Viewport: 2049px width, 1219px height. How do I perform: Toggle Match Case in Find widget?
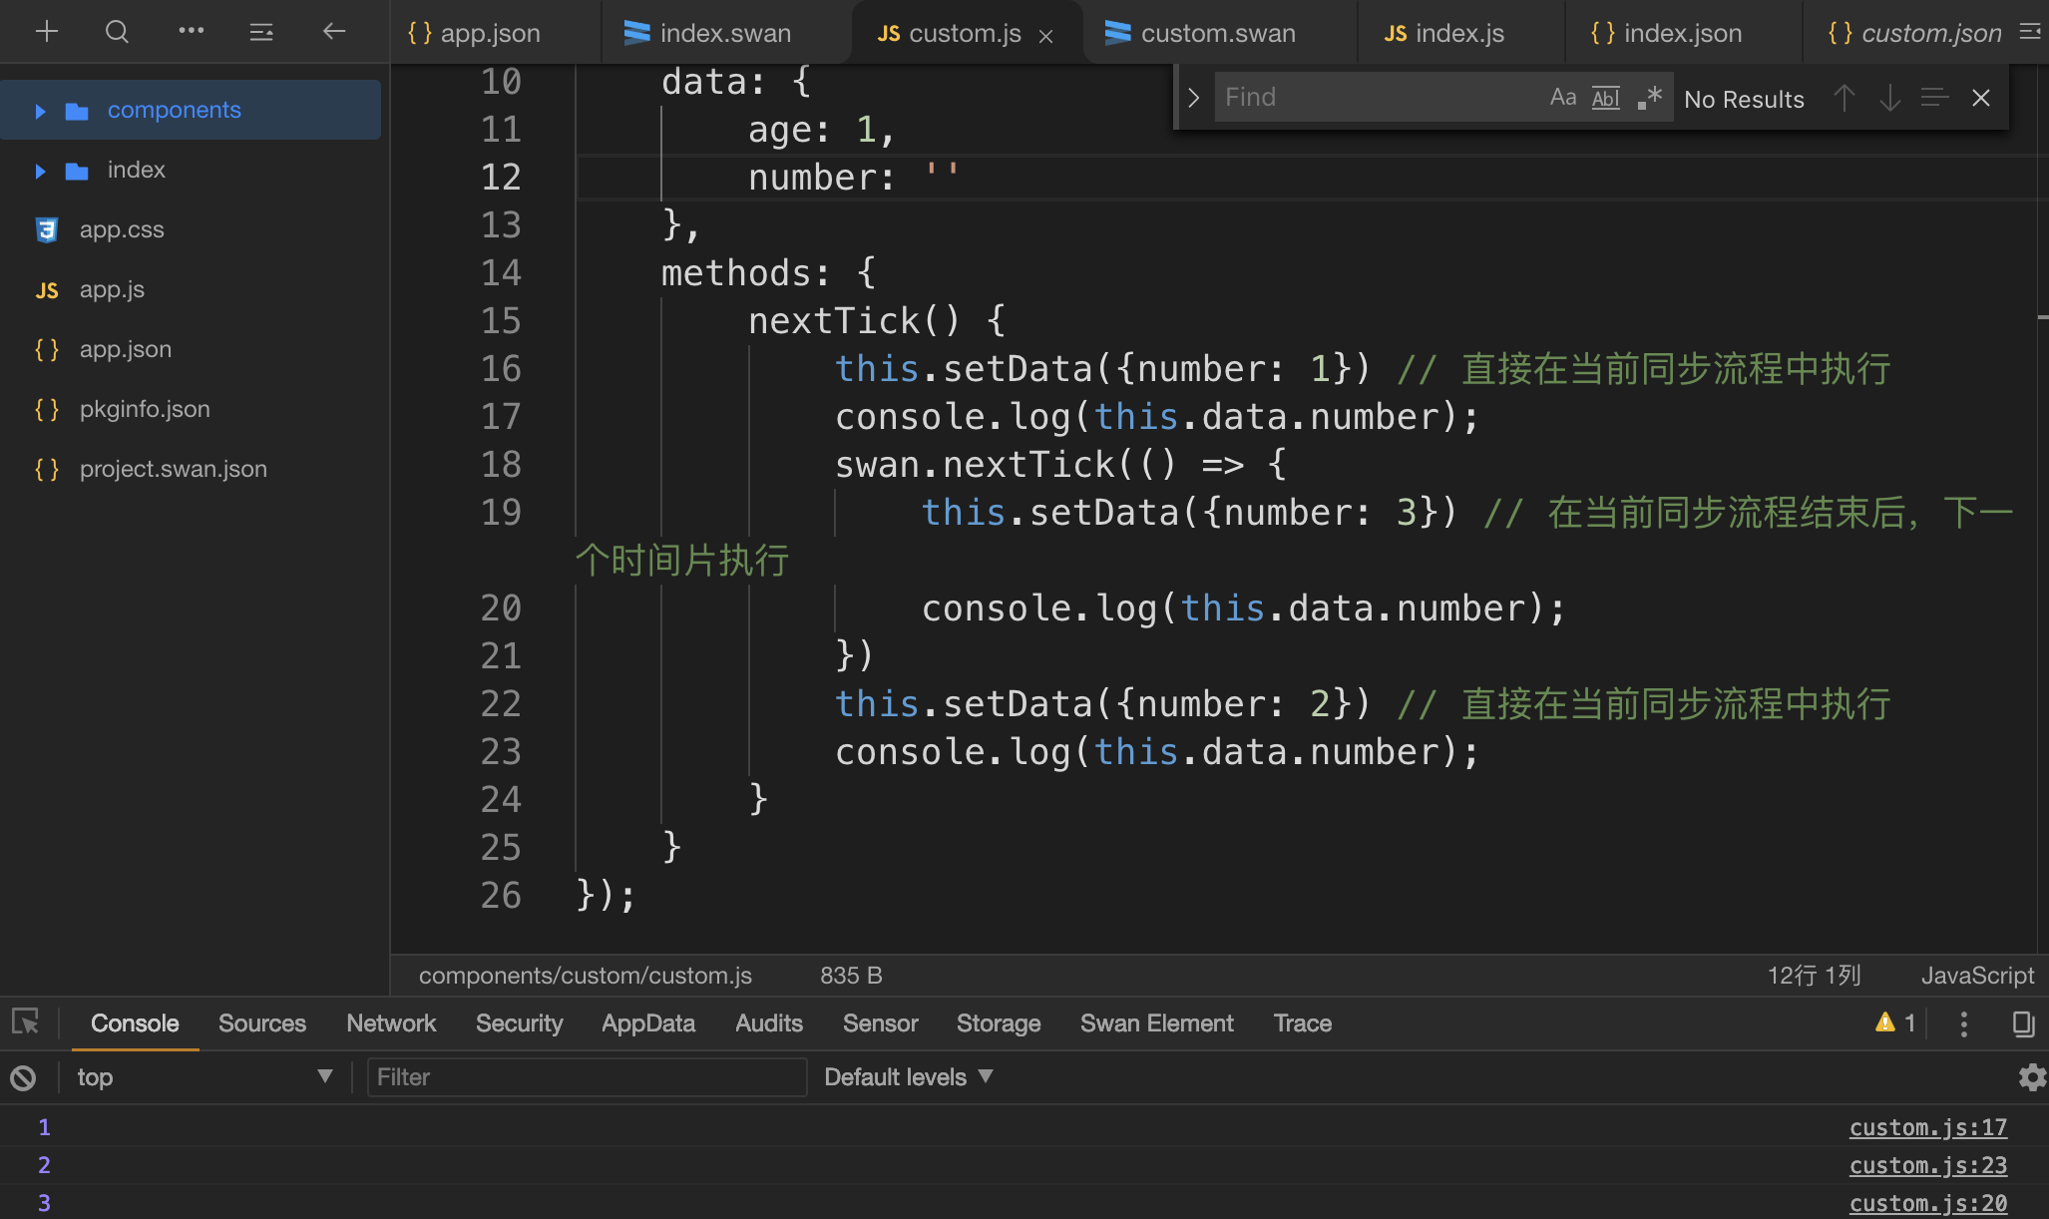point(1562,98)
